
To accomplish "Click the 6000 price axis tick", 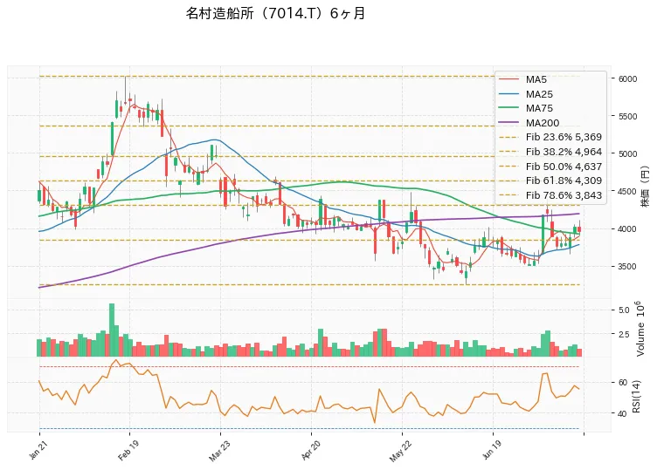I will click(x=627, y=79).
